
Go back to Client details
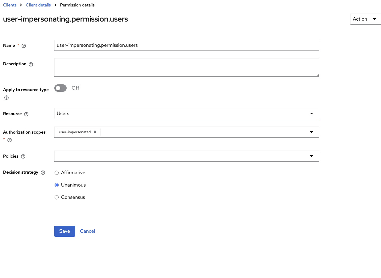tap(38, 5)
